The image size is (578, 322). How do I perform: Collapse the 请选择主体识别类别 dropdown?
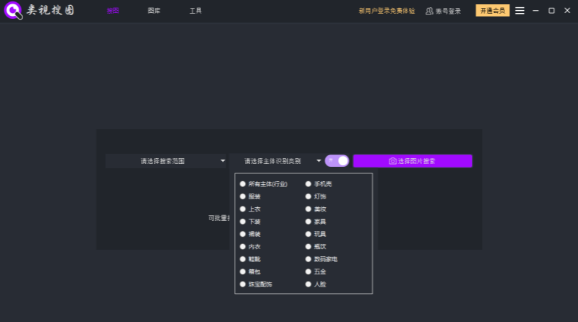276,161
